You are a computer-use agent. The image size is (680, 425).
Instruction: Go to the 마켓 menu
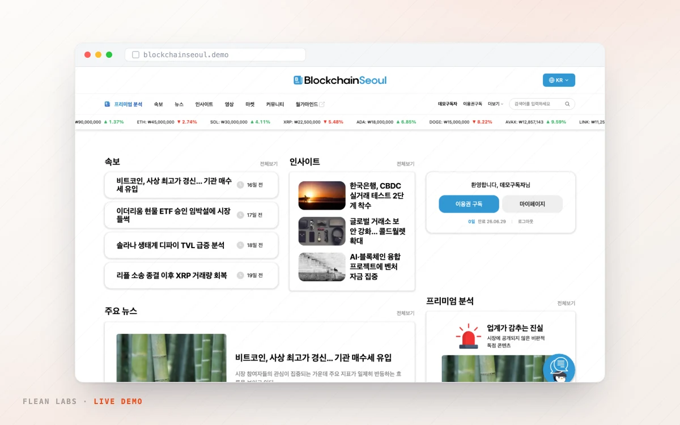(x=250, y=104)
